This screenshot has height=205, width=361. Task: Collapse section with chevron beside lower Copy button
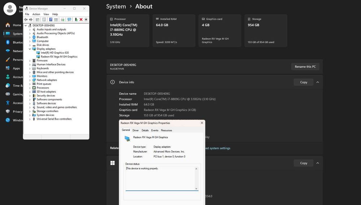(318, 163)
